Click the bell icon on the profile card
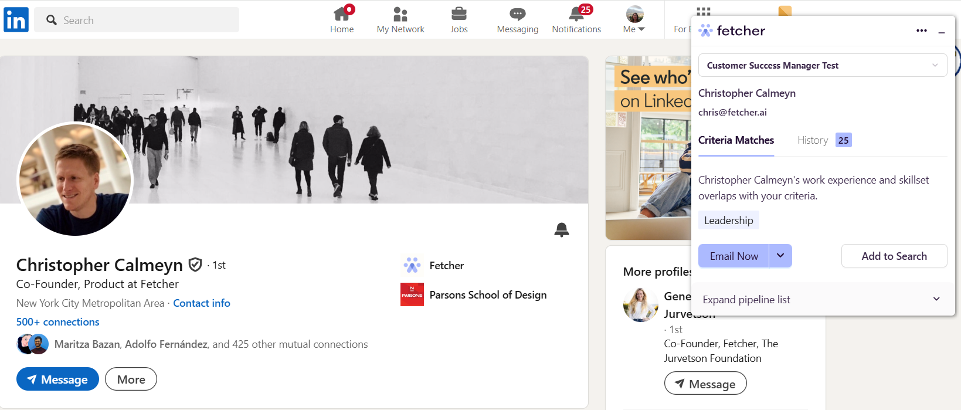 pyautogui.click(x=562, y=230)
